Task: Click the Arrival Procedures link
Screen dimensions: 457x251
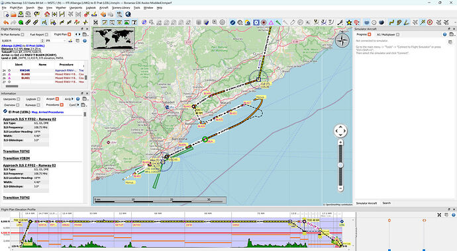Action: tap(51, 112)
